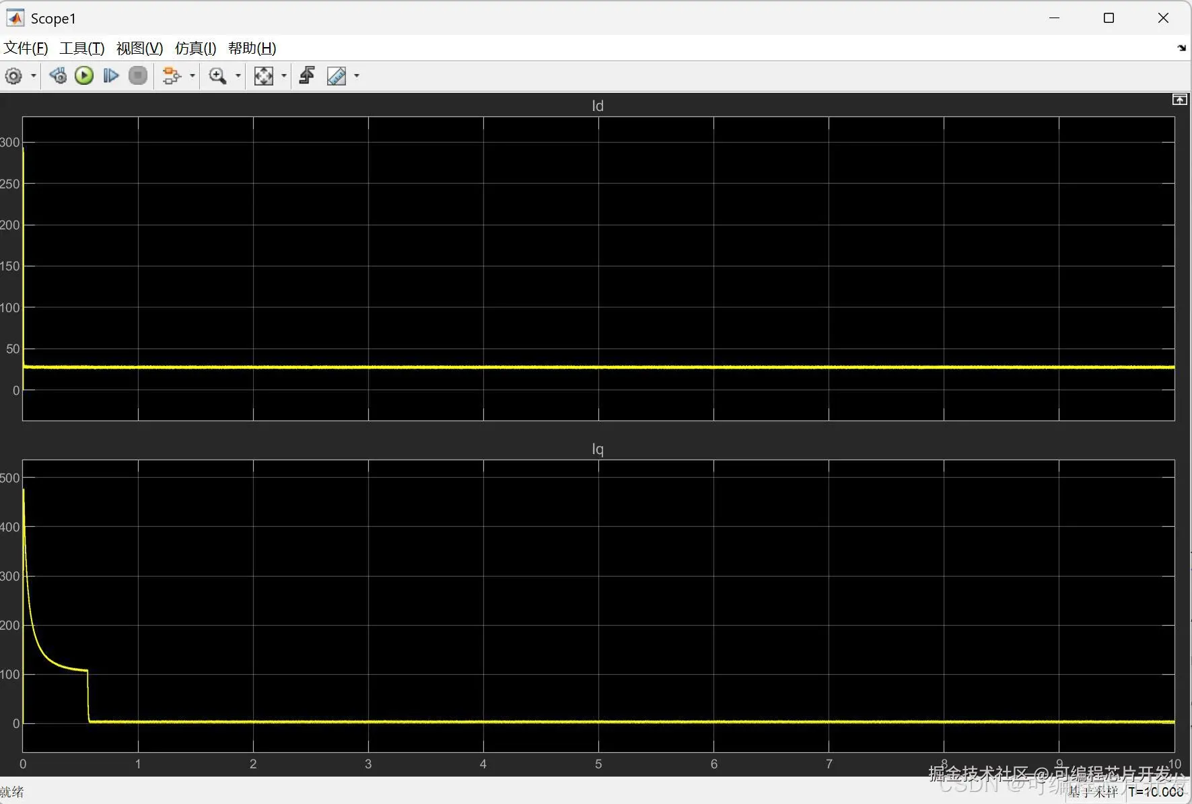Open the 视图(V) menu
The height and width of the screenshot is (804, 1192).
140,48
